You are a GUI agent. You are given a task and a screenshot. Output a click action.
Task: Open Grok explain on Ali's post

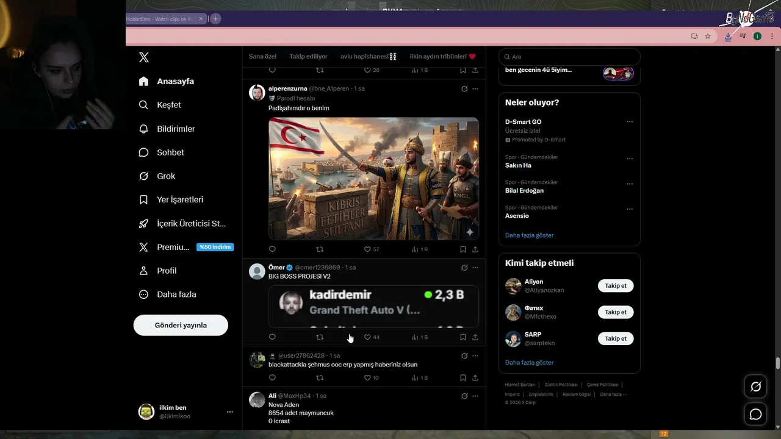point(464,396)
